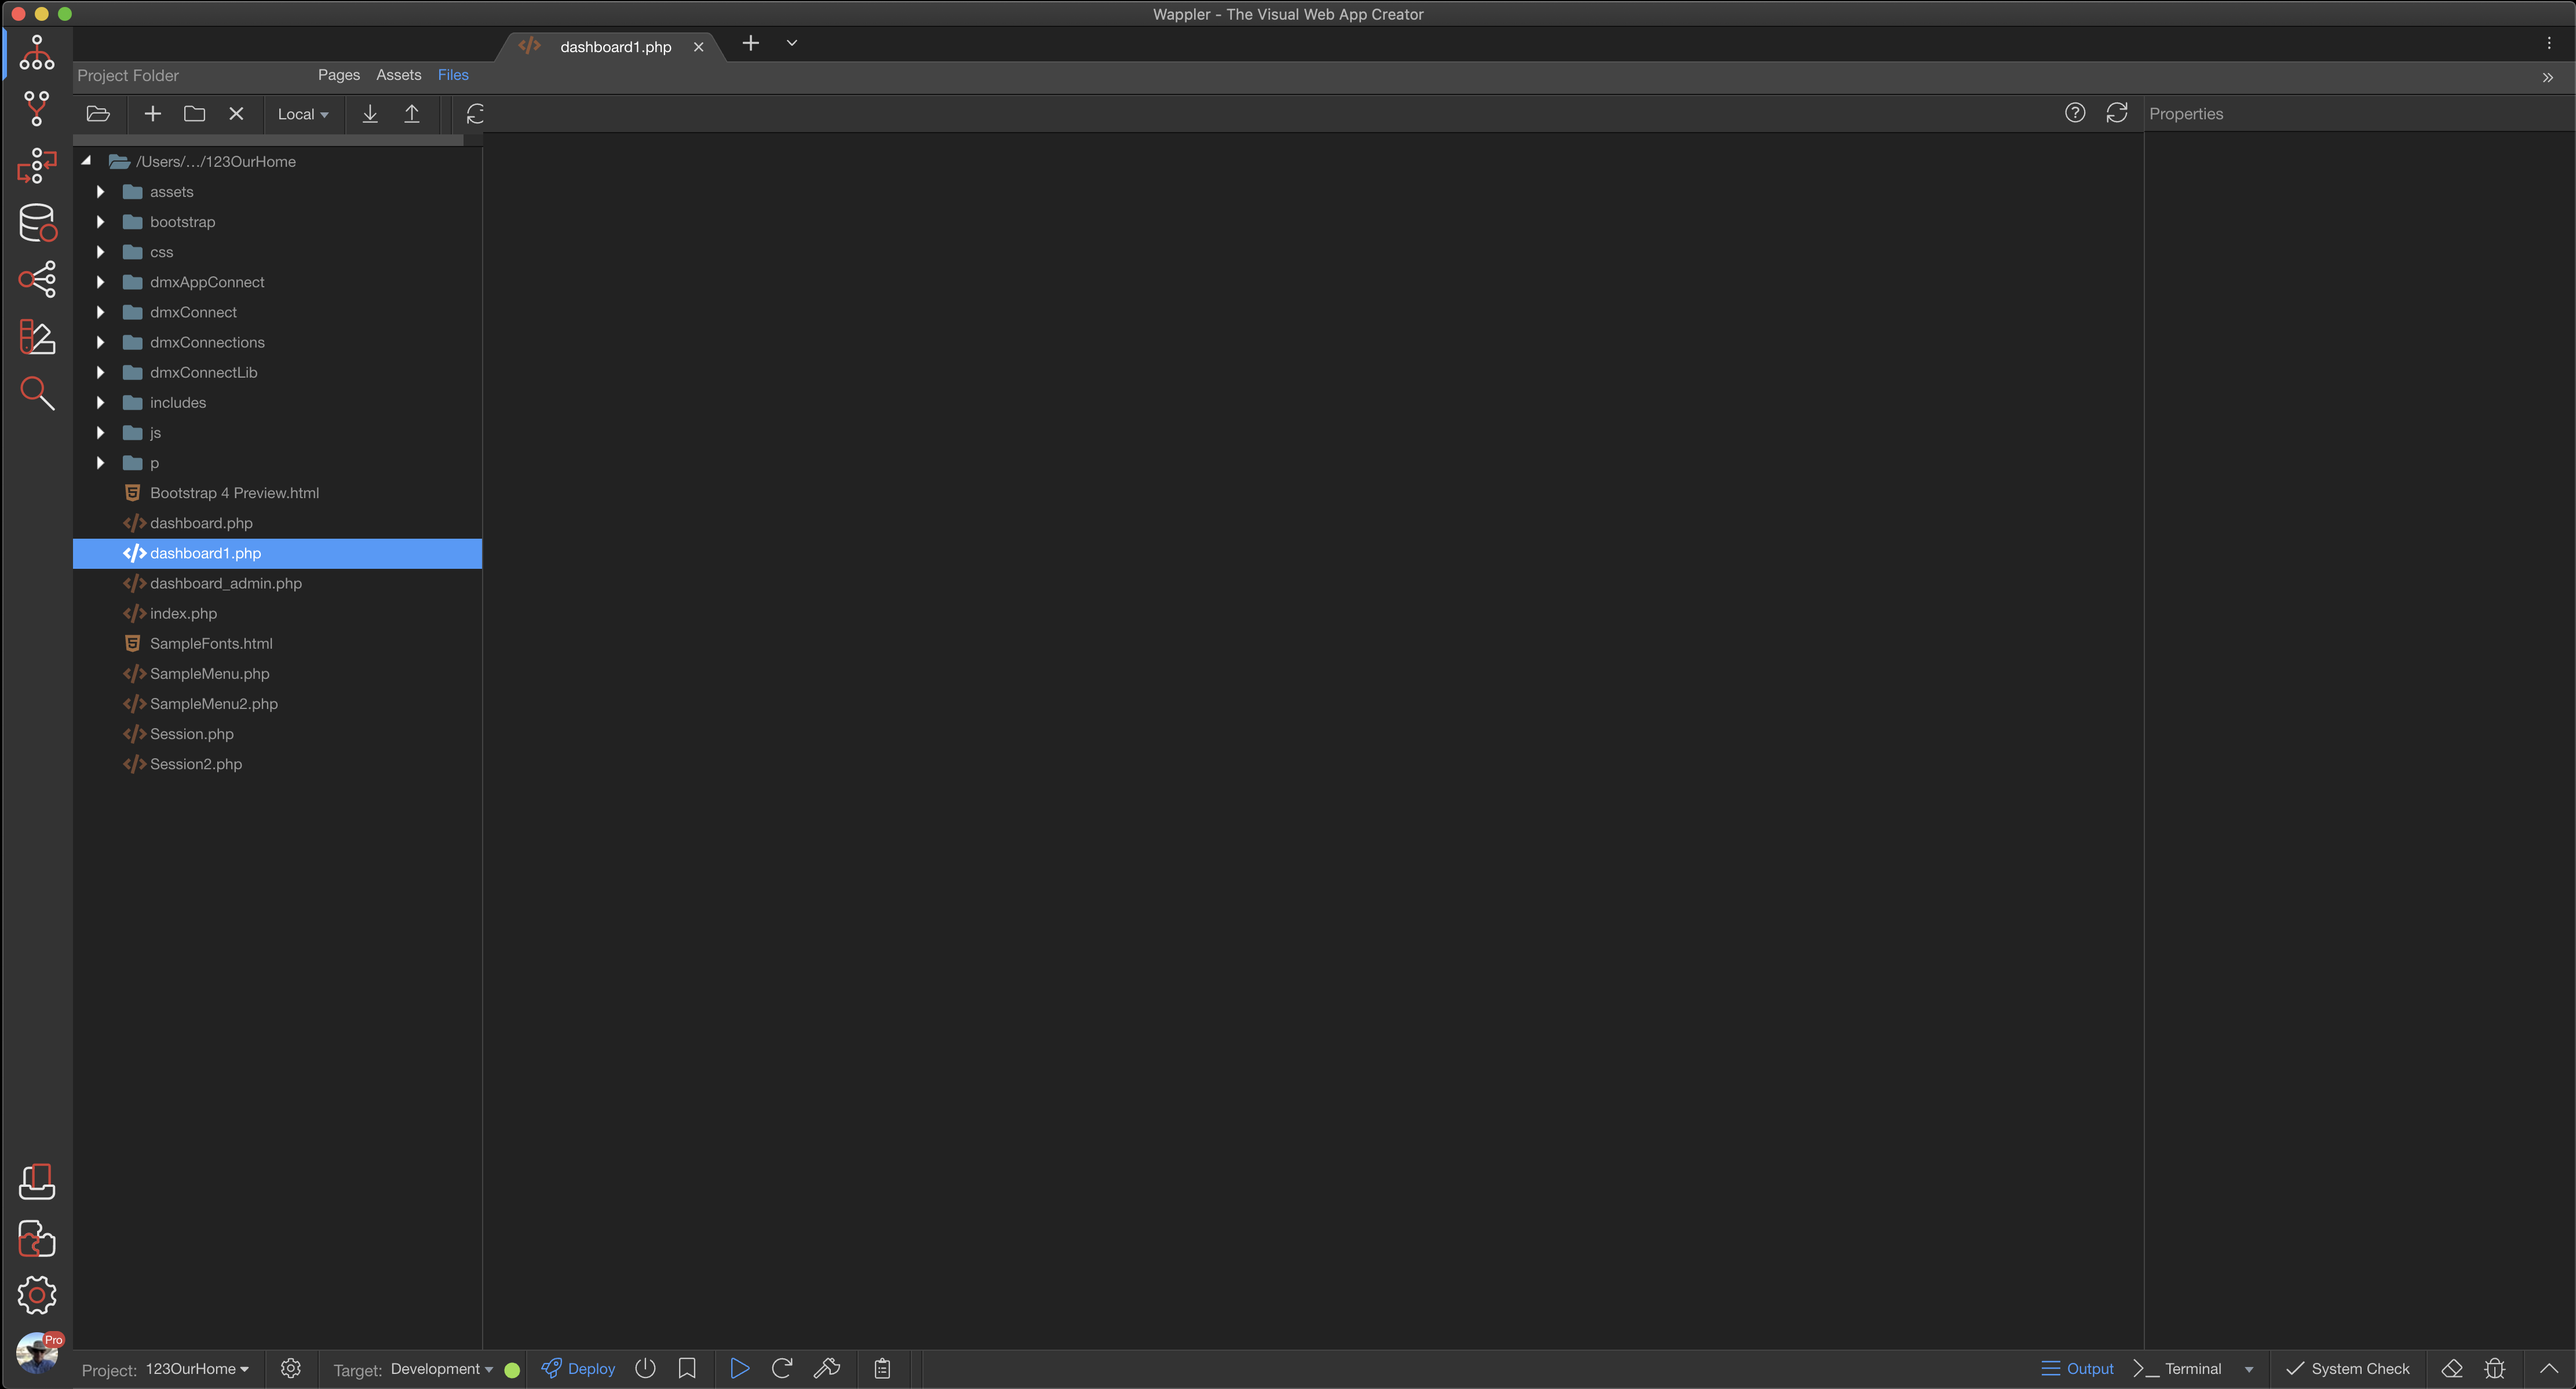This screenshot has height=1389, width=2576.
Task: Open project folder icon in file toolbar
Action: coord(98,114)
